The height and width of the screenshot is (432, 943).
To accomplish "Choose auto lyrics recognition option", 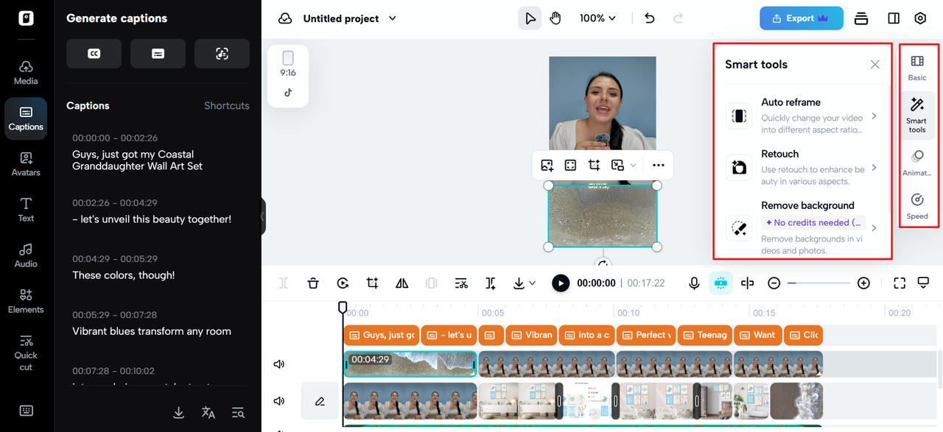I will (222, 54).
